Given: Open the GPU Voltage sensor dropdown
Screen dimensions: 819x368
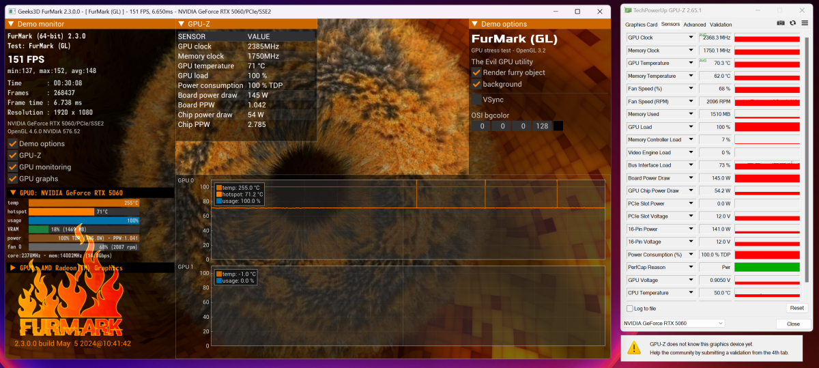Looking at the screenshot, I should [691, 280].
